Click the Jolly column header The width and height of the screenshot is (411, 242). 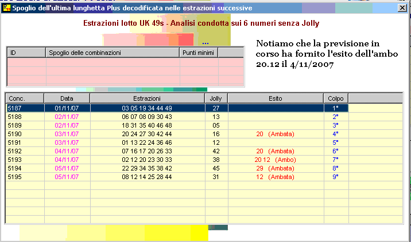216,98
